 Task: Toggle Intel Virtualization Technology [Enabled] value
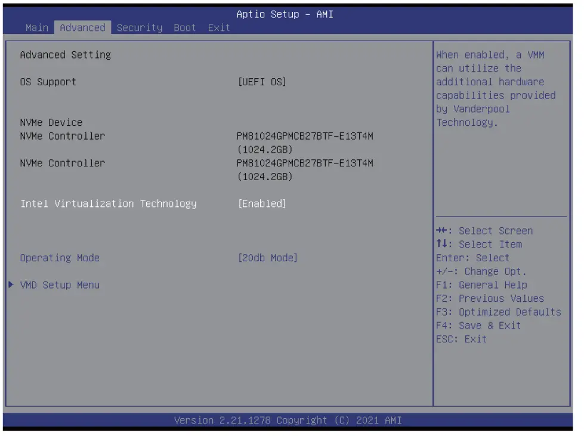point(262,203)
